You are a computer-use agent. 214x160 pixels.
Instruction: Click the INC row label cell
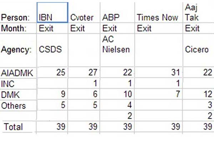pos(18,84)
